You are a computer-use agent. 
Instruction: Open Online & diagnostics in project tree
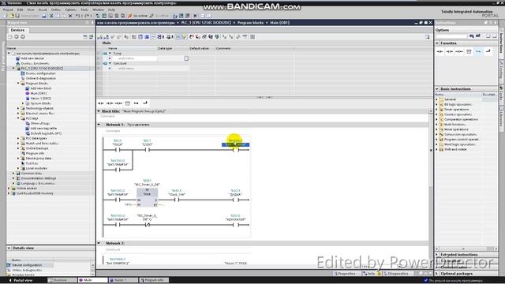click(x=40, y=78)
